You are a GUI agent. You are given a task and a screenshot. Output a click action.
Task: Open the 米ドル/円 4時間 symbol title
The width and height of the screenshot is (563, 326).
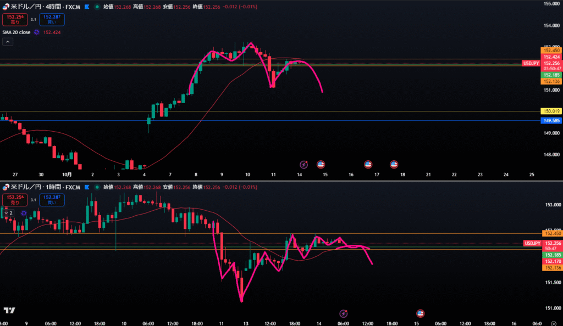pyautogui.click(x=37, y=7)
